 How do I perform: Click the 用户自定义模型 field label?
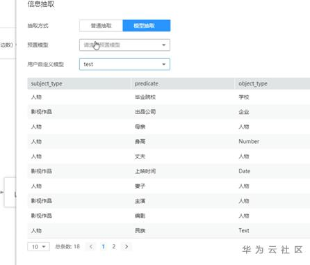pos(46,64)
